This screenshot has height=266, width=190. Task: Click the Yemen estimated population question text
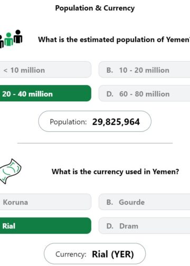(114, 40)
